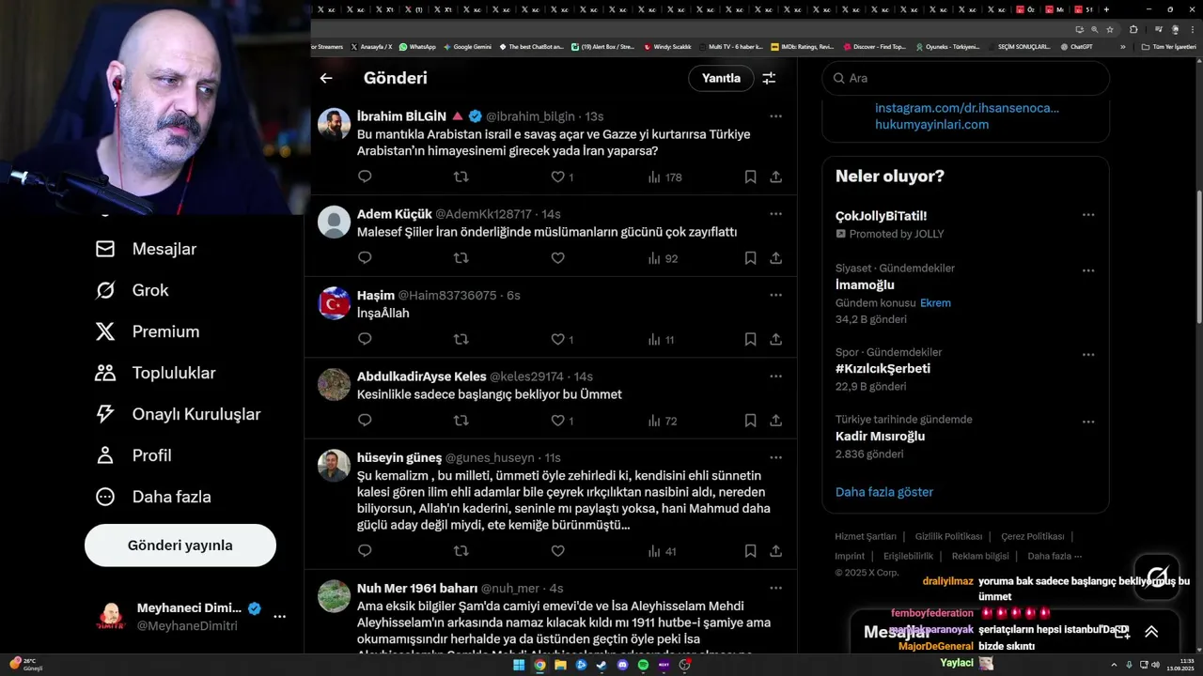Viewport: 1203px width, 676px height.
Task: View analytics for İbrahim BİLGİN's post (178)
Action: (x=664, y=177)
